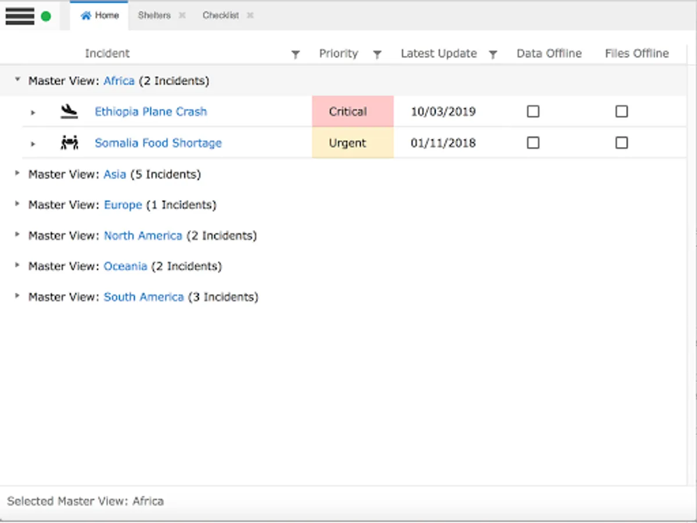
Task: Click the Selected Master View status text
Action: point(85,501)
